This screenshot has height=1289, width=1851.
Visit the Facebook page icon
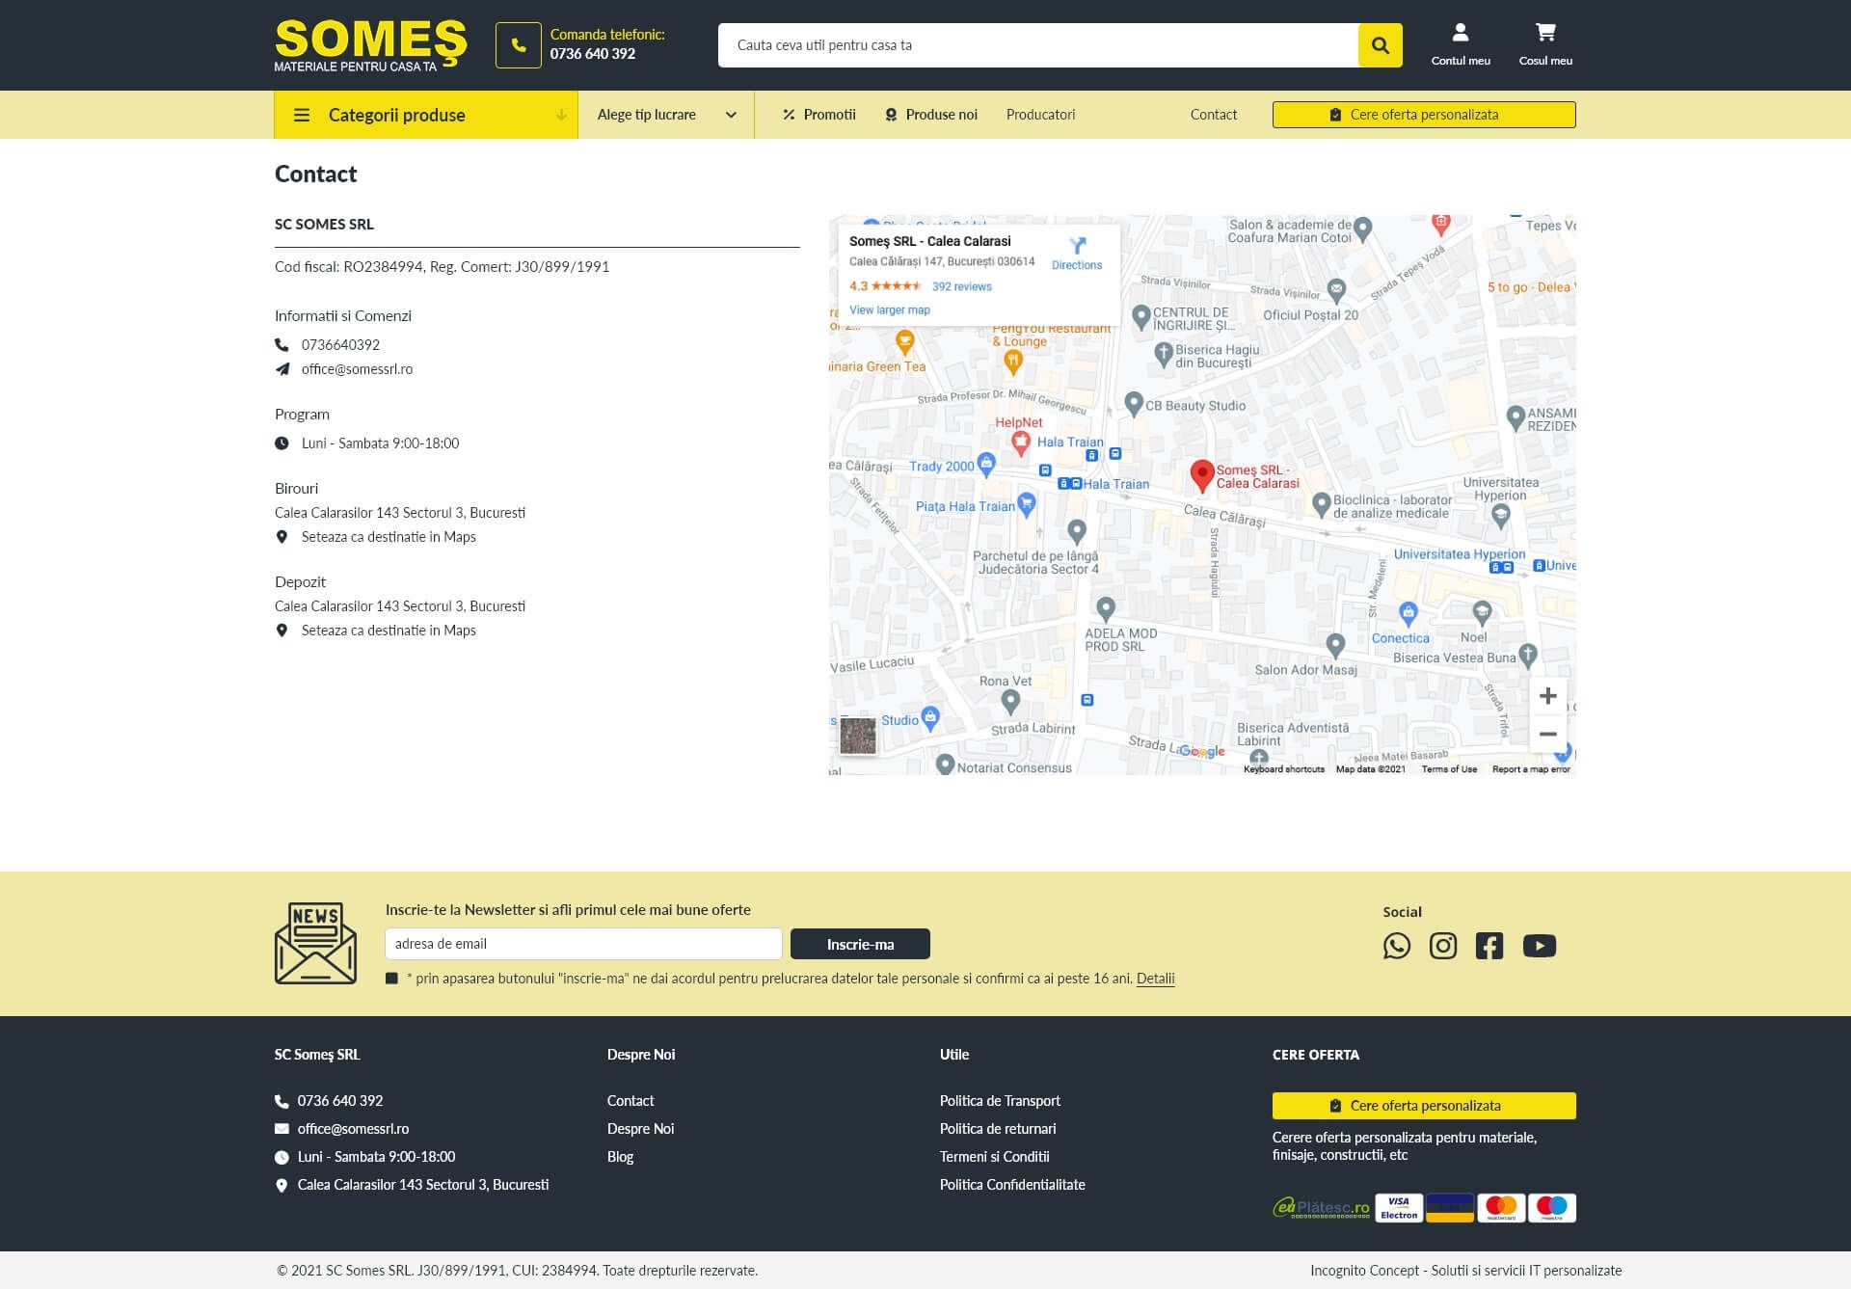(1489, 946)
